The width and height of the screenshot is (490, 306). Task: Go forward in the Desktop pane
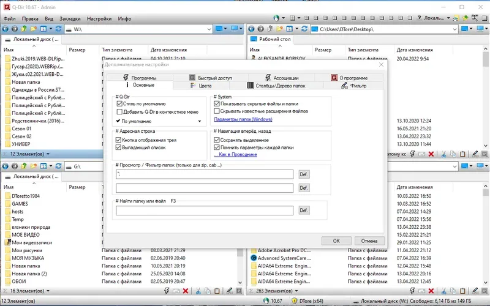click(261, 29)
